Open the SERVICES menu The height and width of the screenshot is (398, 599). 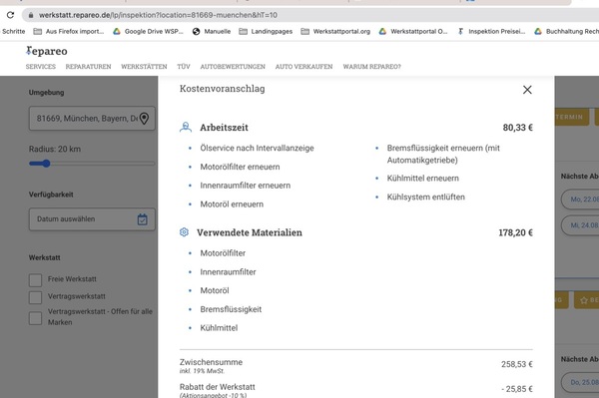tap(41, 67)
